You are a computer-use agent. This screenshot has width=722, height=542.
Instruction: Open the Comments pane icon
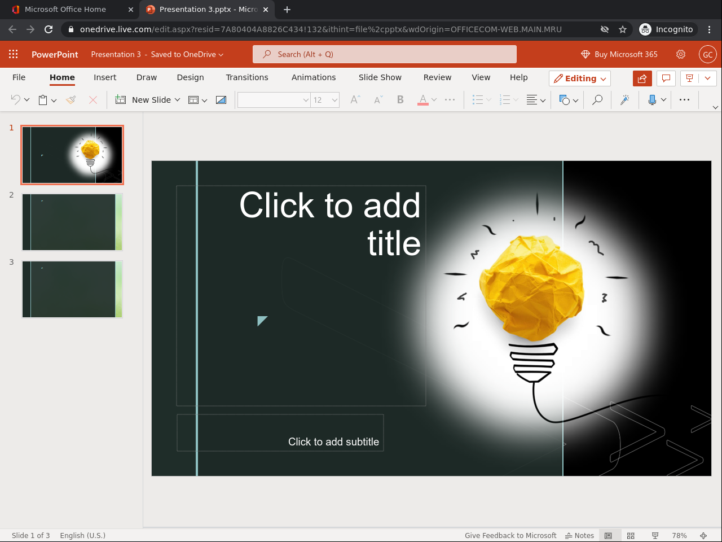click(666, 78)
